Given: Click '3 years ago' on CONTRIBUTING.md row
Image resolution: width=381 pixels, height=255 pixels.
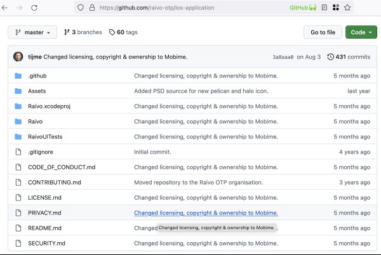Looking at the screenshot, I should [x=354, y=183].
